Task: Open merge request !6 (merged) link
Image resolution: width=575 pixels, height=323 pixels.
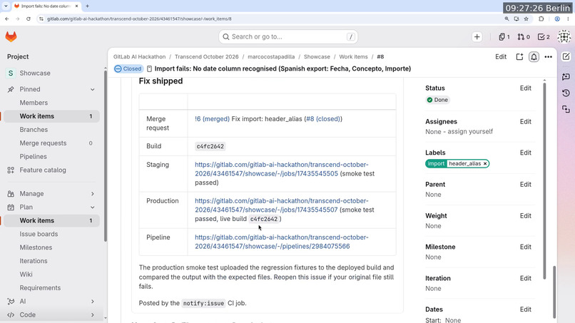Action: tap(212, 119)
